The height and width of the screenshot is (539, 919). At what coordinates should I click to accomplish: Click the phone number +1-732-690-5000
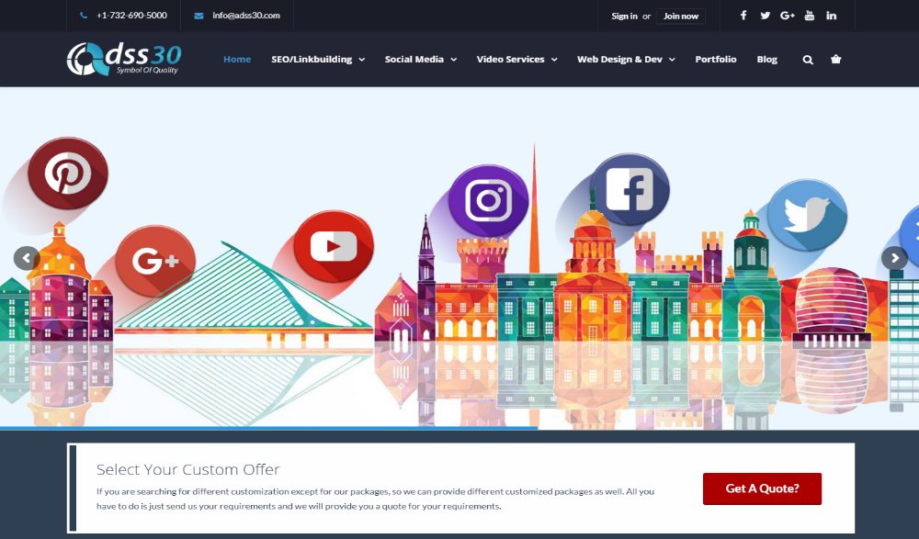131,16
